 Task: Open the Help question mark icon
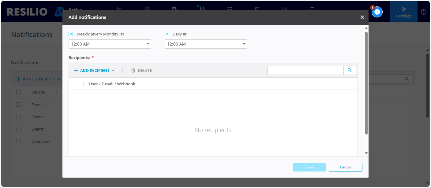click(424, 12)
